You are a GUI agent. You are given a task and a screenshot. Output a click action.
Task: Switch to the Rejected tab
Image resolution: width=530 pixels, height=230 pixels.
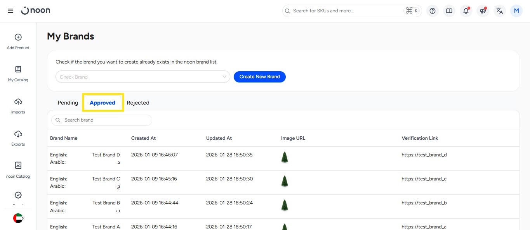tap(138, 103)
